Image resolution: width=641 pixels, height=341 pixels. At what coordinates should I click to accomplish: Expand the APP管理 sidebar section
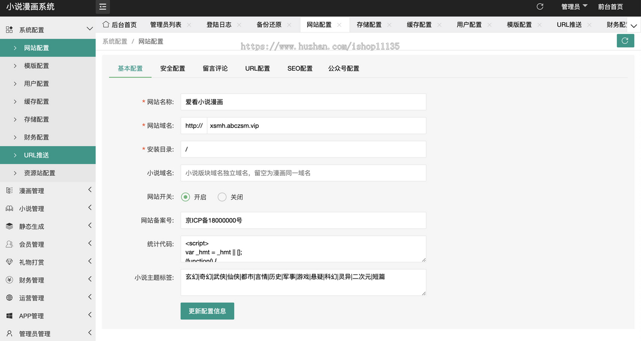pyautogui.click(x=90, y=315)
